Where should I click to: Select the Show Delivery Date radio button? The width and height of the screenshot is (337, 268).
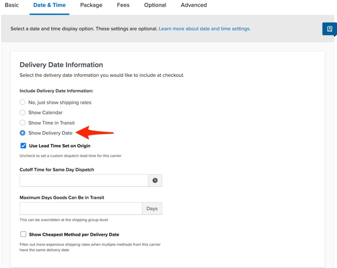23,133
